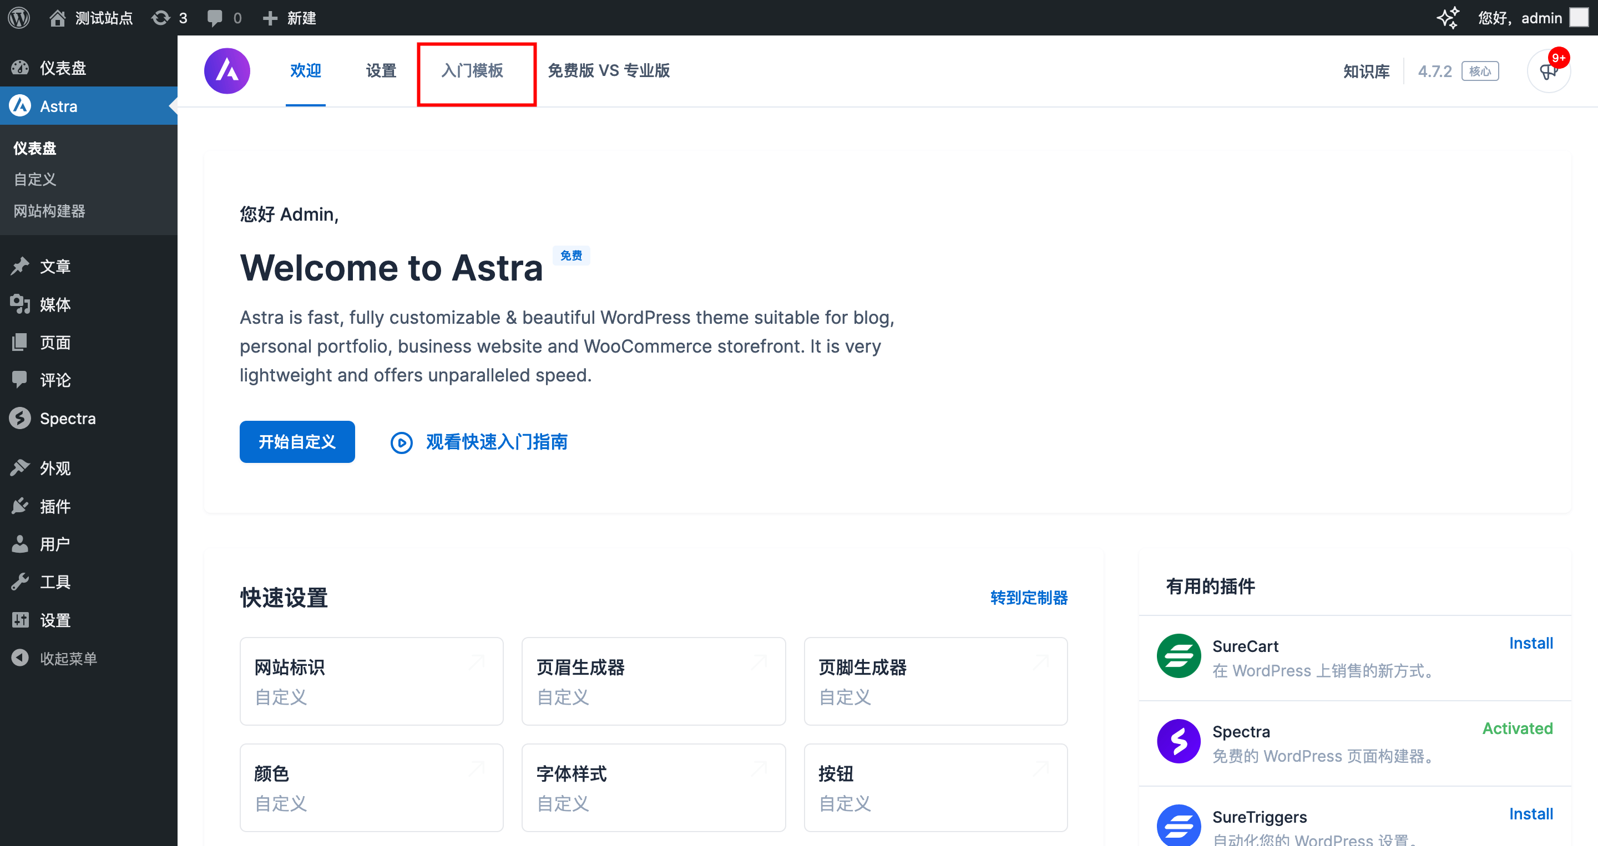Screen dimensions: 1598x846
Task: Open the 页眉生成器 quick setting card
Action: pyautogui.click(x=653, y=681)
